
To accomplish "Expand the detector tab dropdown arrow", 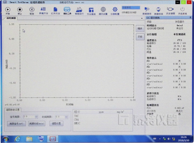I will click(x=142, y=18).
